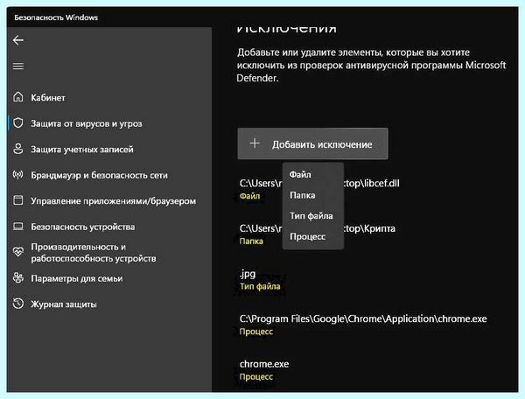Image resolution: width=525 pixels, height=399 pixels.
Task: Click the clock icon for protection history
Action: tap(18, 304)
